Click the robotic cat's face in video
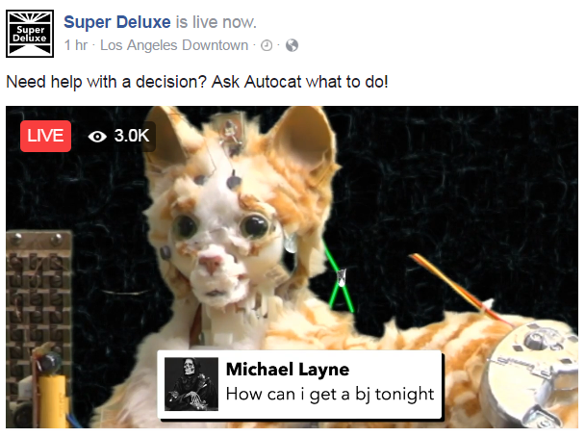Viewport: 585px width, 437px height. 222,246
